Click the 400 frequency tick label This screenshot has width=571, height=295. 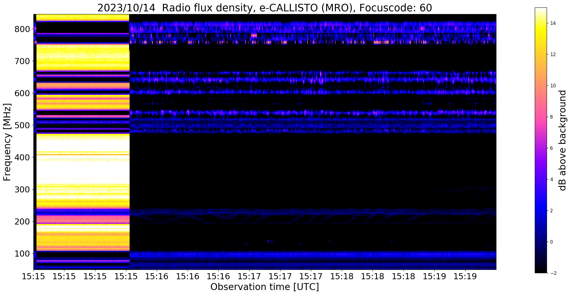(22, 157)
